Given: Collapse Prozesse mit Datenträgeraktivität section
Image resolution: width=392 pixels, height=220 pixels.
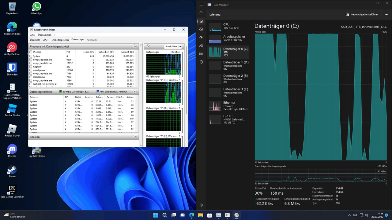Looking at the screenshot, I should tap(134, 46).
